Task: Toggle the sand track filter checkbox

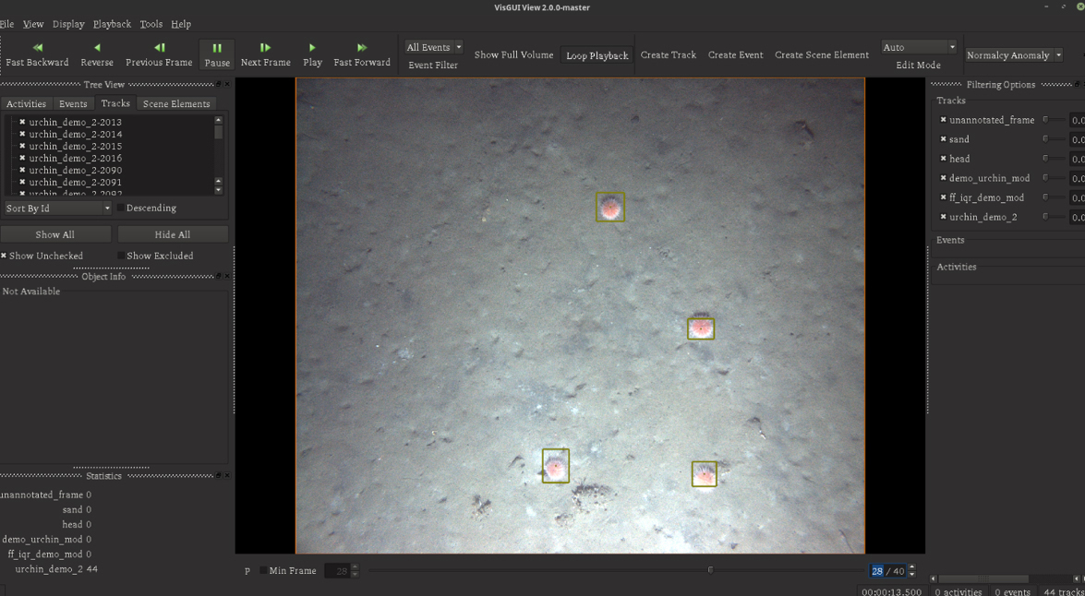Action: coord(943,139)
